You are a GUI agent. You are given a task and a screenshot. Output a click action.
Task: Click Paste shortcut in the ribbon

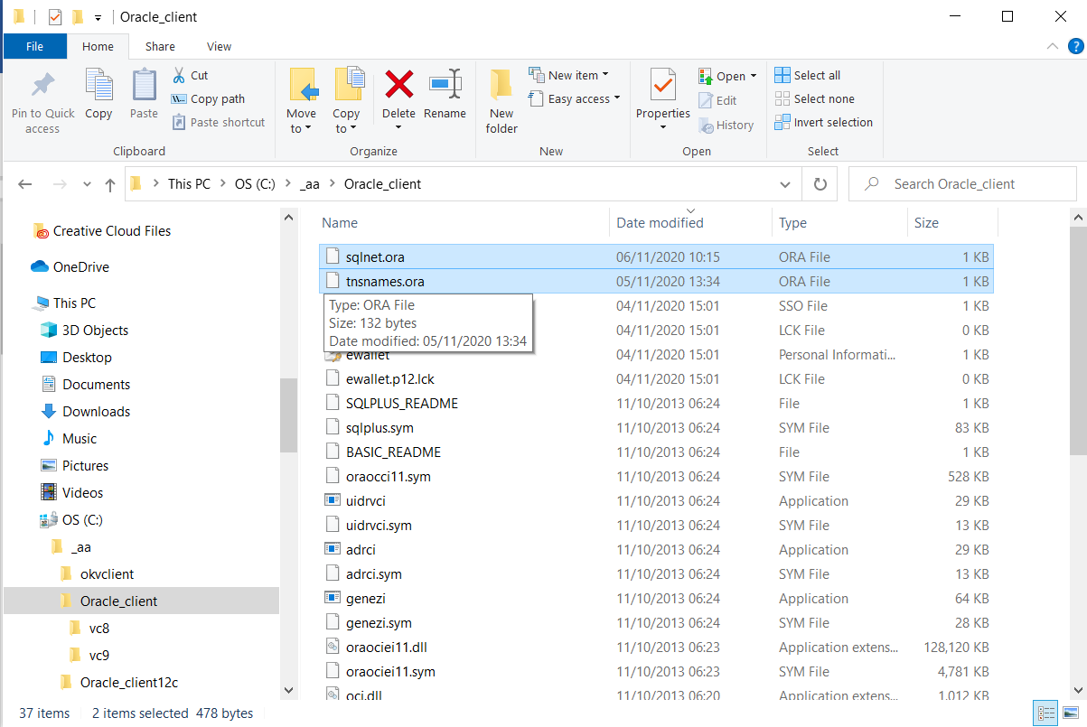pos(219,123)
